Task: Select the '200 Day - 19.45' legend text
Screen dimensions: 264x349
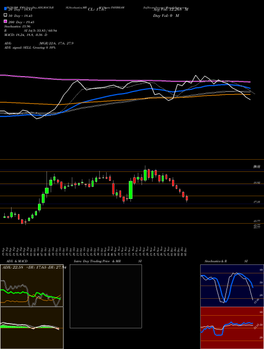Action: point(21,22)
